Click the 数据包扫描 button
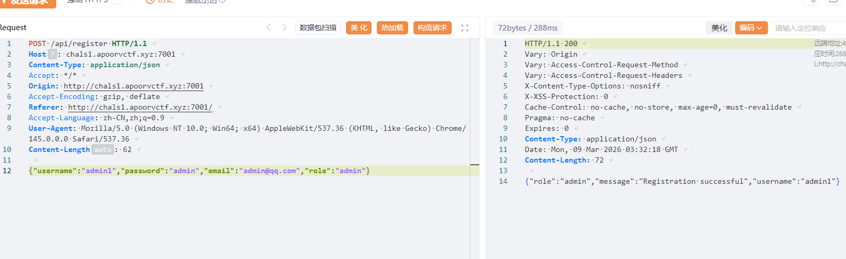846x259 pixels. (318, 28)
